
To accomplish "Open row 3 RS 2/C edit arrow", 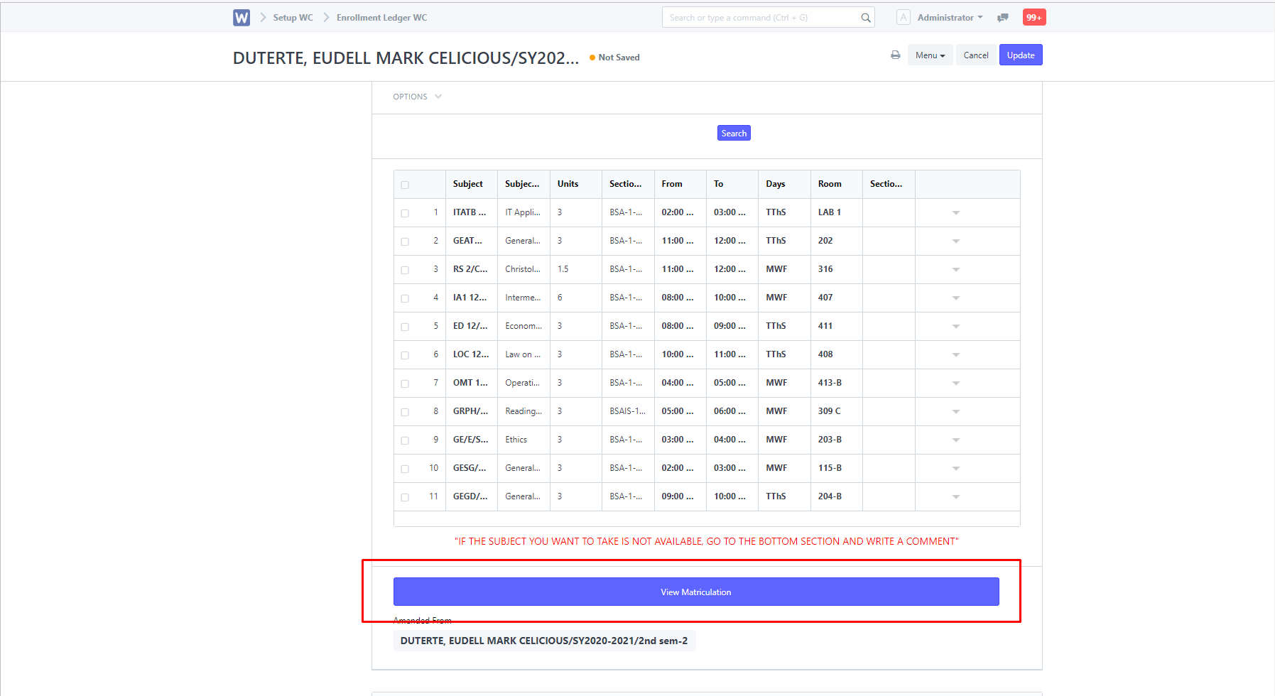I will click(956, 270).
